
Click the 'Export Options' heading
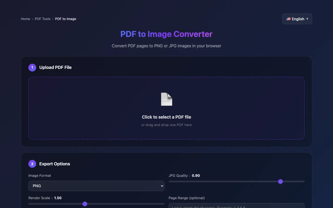pyautogui.click(x=55, y=164)
